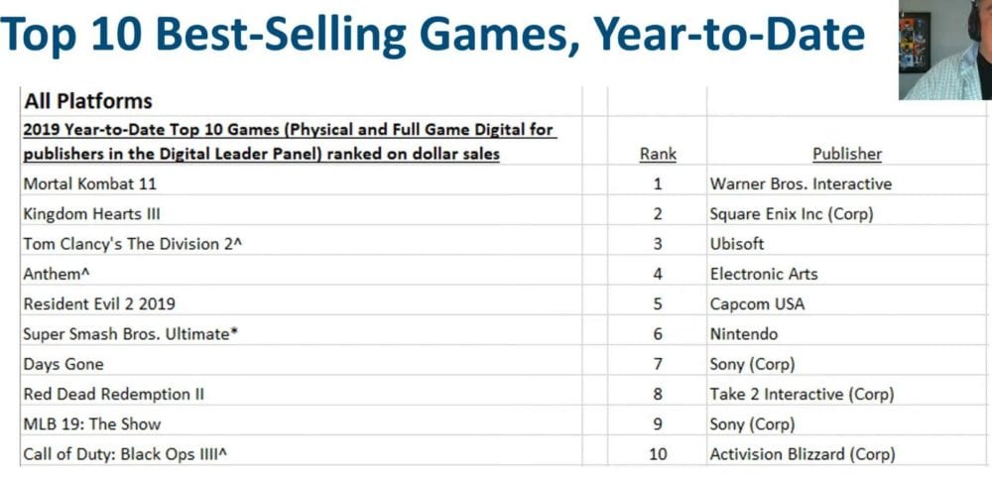Viewport: 992px width, 479px height.
Task: Click the Warner Bros. Interactive publisher cell
Action: click(801, 183)
